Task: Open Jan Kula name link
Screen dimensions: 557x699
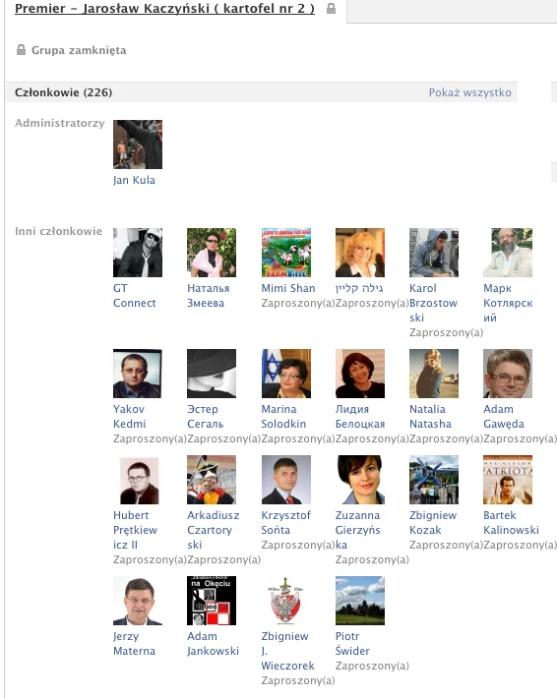Action: pyautogui.click(x=134, y=180)
